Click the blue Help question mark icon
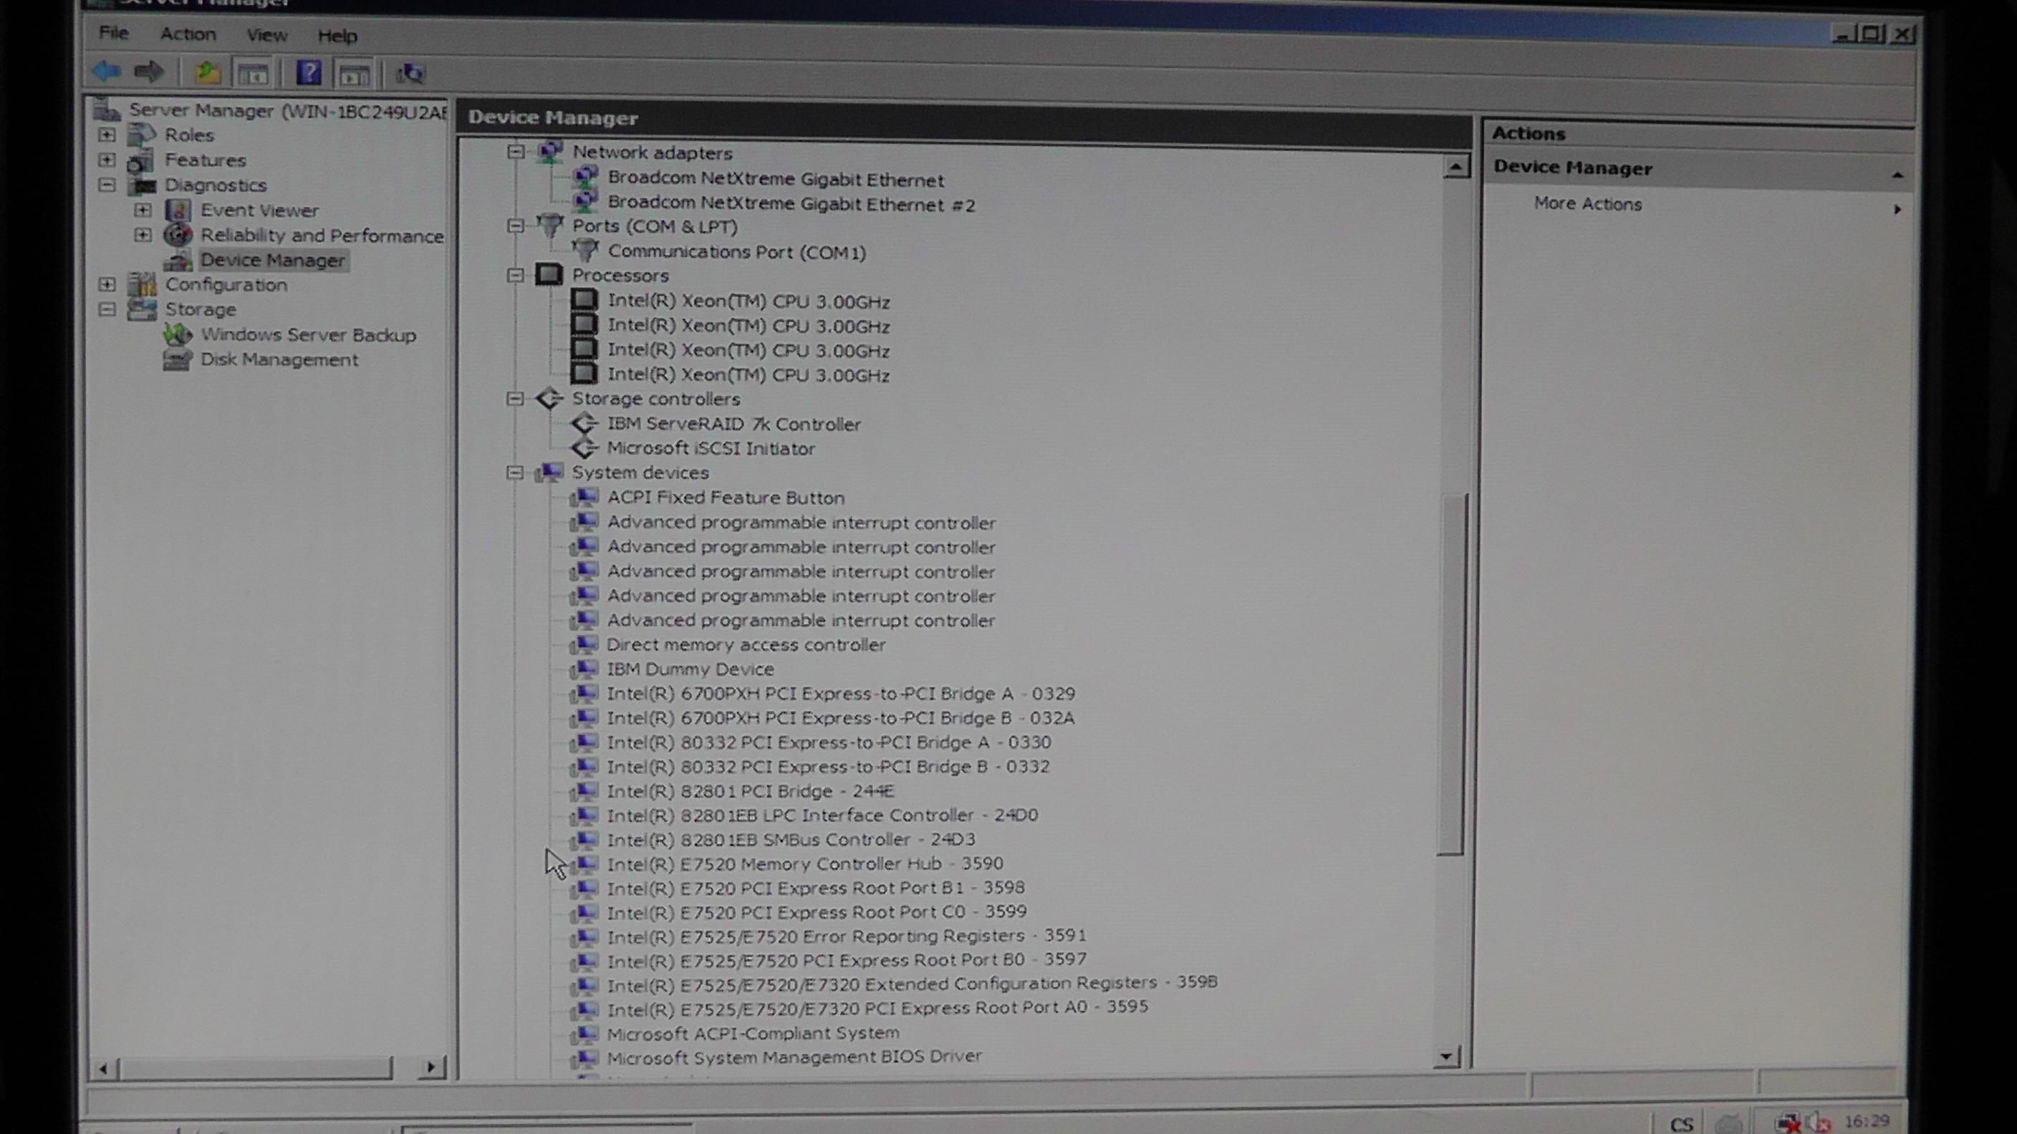Viewport: 2017px width, 1134px height. [x=309, y=73]
